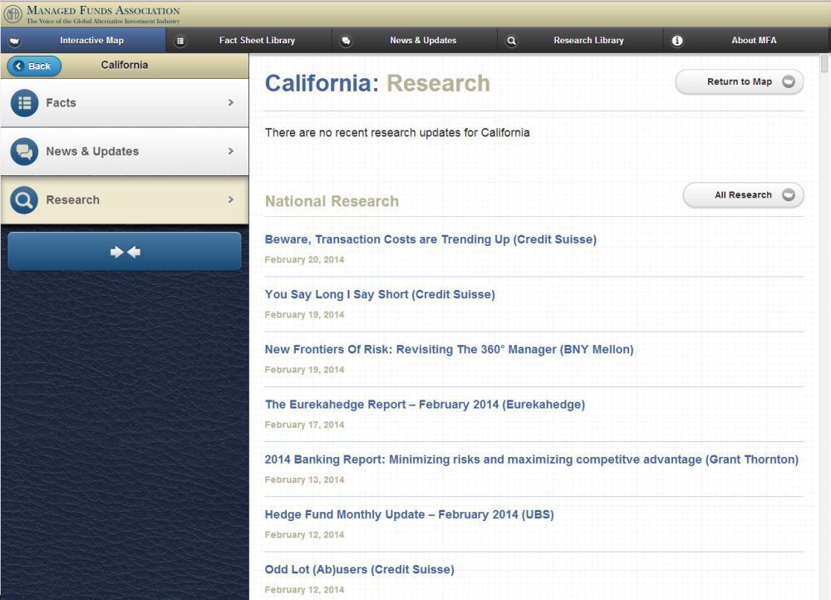Screen dimensions: 831x600
Task: Click the sidebar Research magnifier icon
Action: coord(24,200)
